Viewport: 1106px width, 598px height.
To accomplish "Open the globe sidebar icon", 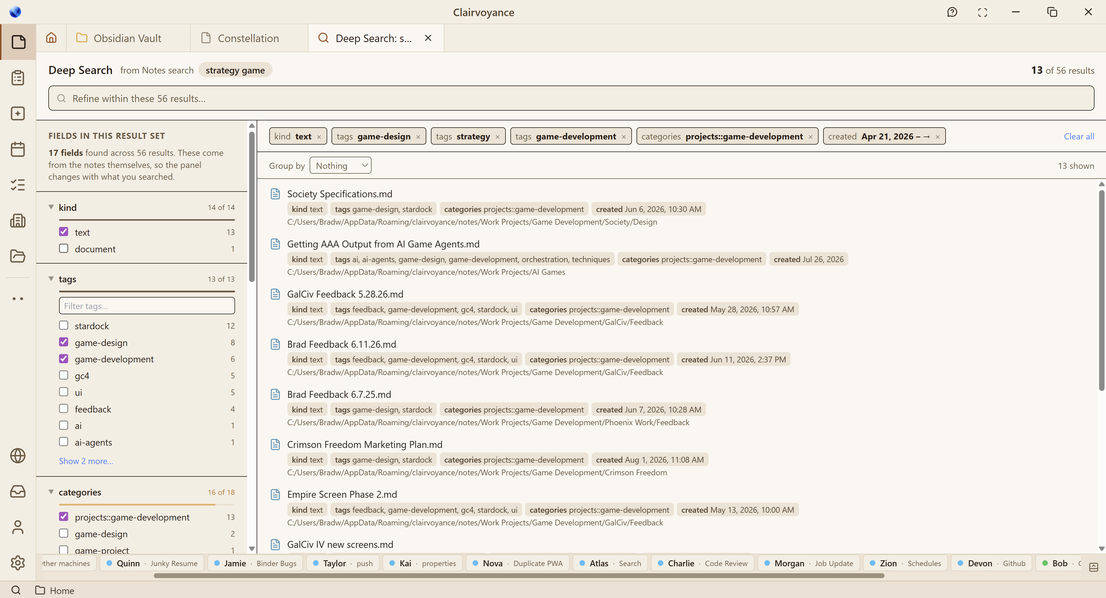I will coord(18,455).
